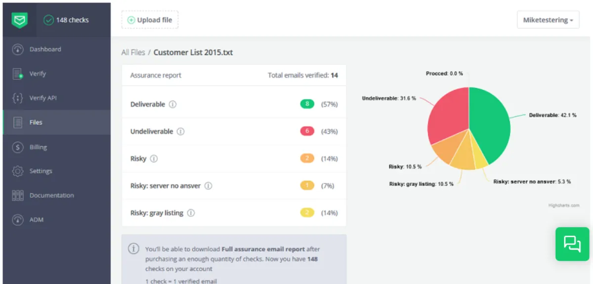The width and height of the screenshot is (593, 284).
Task: Open the green chat widget
Action: [x=572, y=244]
